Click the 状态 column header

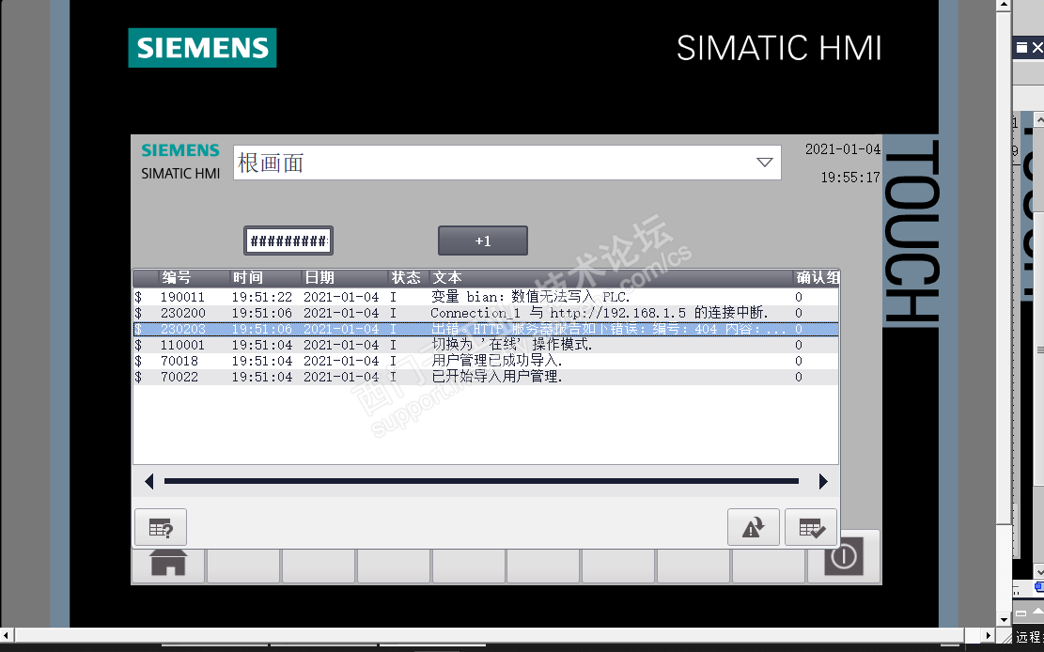click(406, 277)
